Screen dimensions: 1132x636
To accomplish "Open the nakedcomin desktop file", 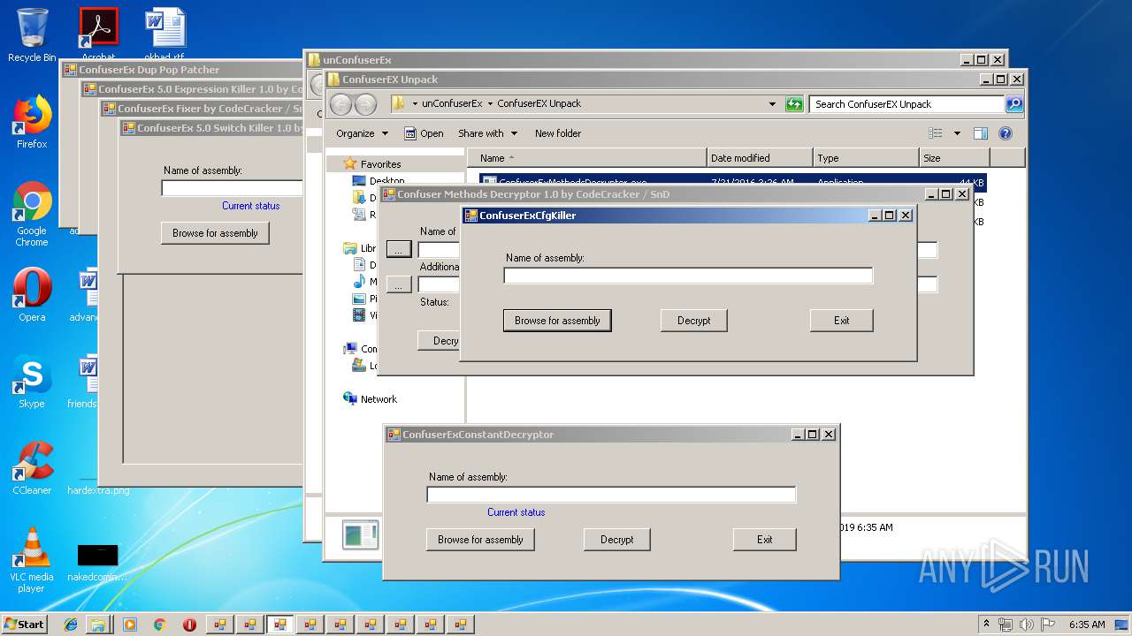I will pos(97,562).
